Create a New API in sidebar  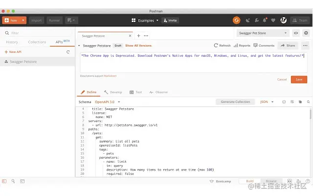tap(13, 52)
